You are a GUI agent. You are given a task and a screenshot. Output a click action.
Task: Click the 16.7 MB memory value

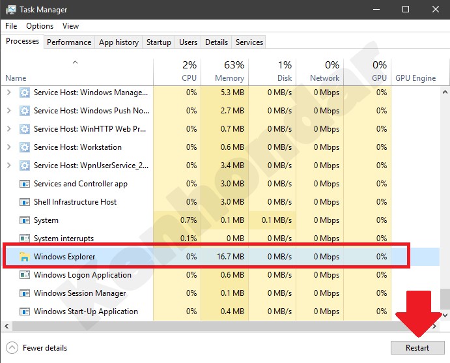pyautogui.click(x=231, y=257)
